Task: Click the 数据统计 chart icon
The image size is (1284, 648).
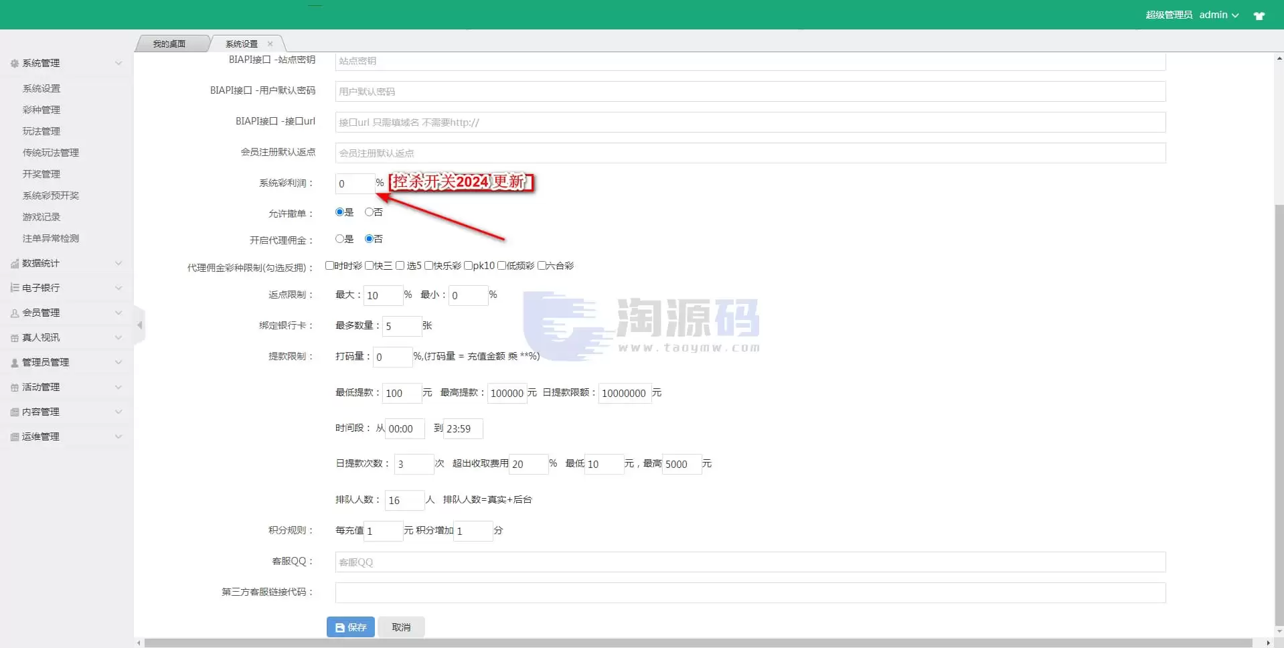Action: [15, 263]
